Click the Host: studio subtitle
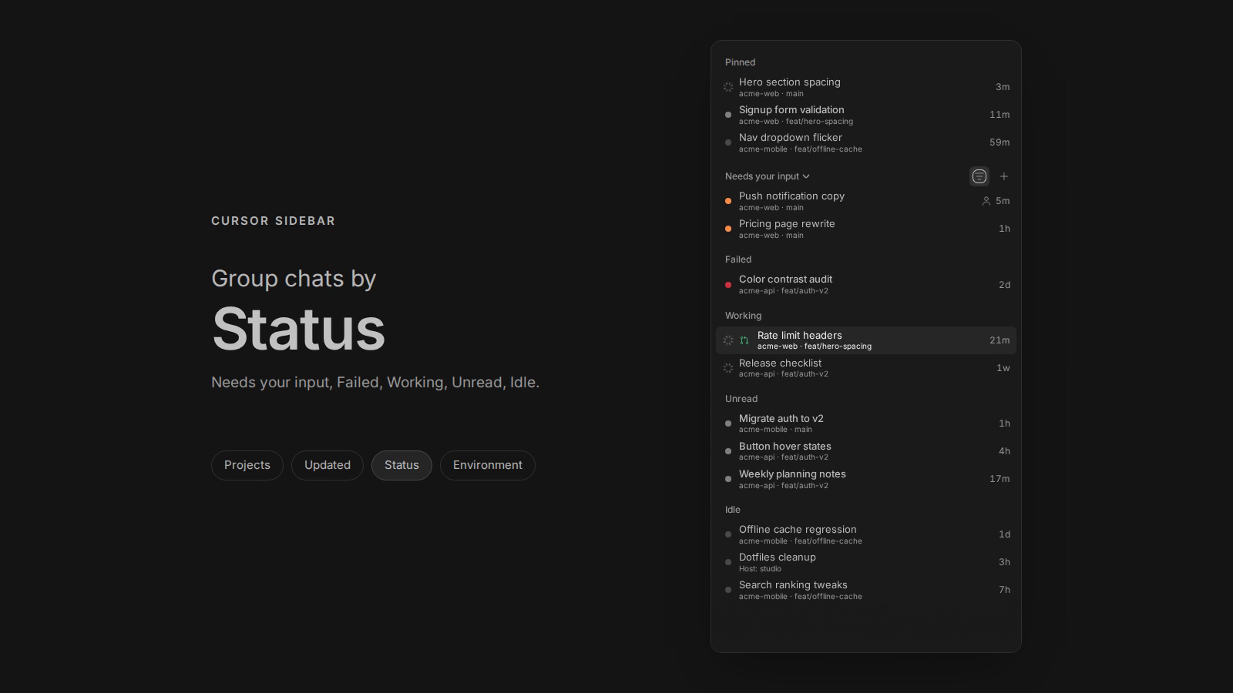Viewport: 1233px width, 693px height. tap(760, 569)
